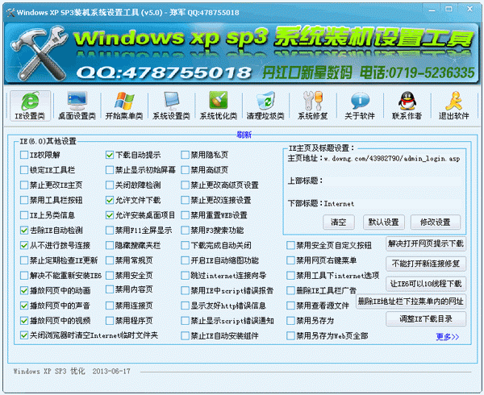Click 不能打开新连接修复 button

(426, 264)
